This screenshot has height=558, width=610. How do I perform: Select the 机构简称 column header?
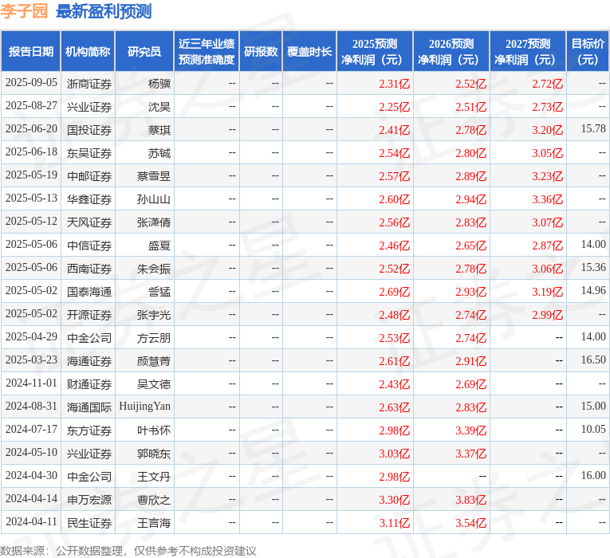click(x=88, y=51)
